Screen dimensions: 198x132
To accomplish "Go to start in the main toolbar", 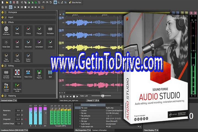I will click(x=29, y=7).
